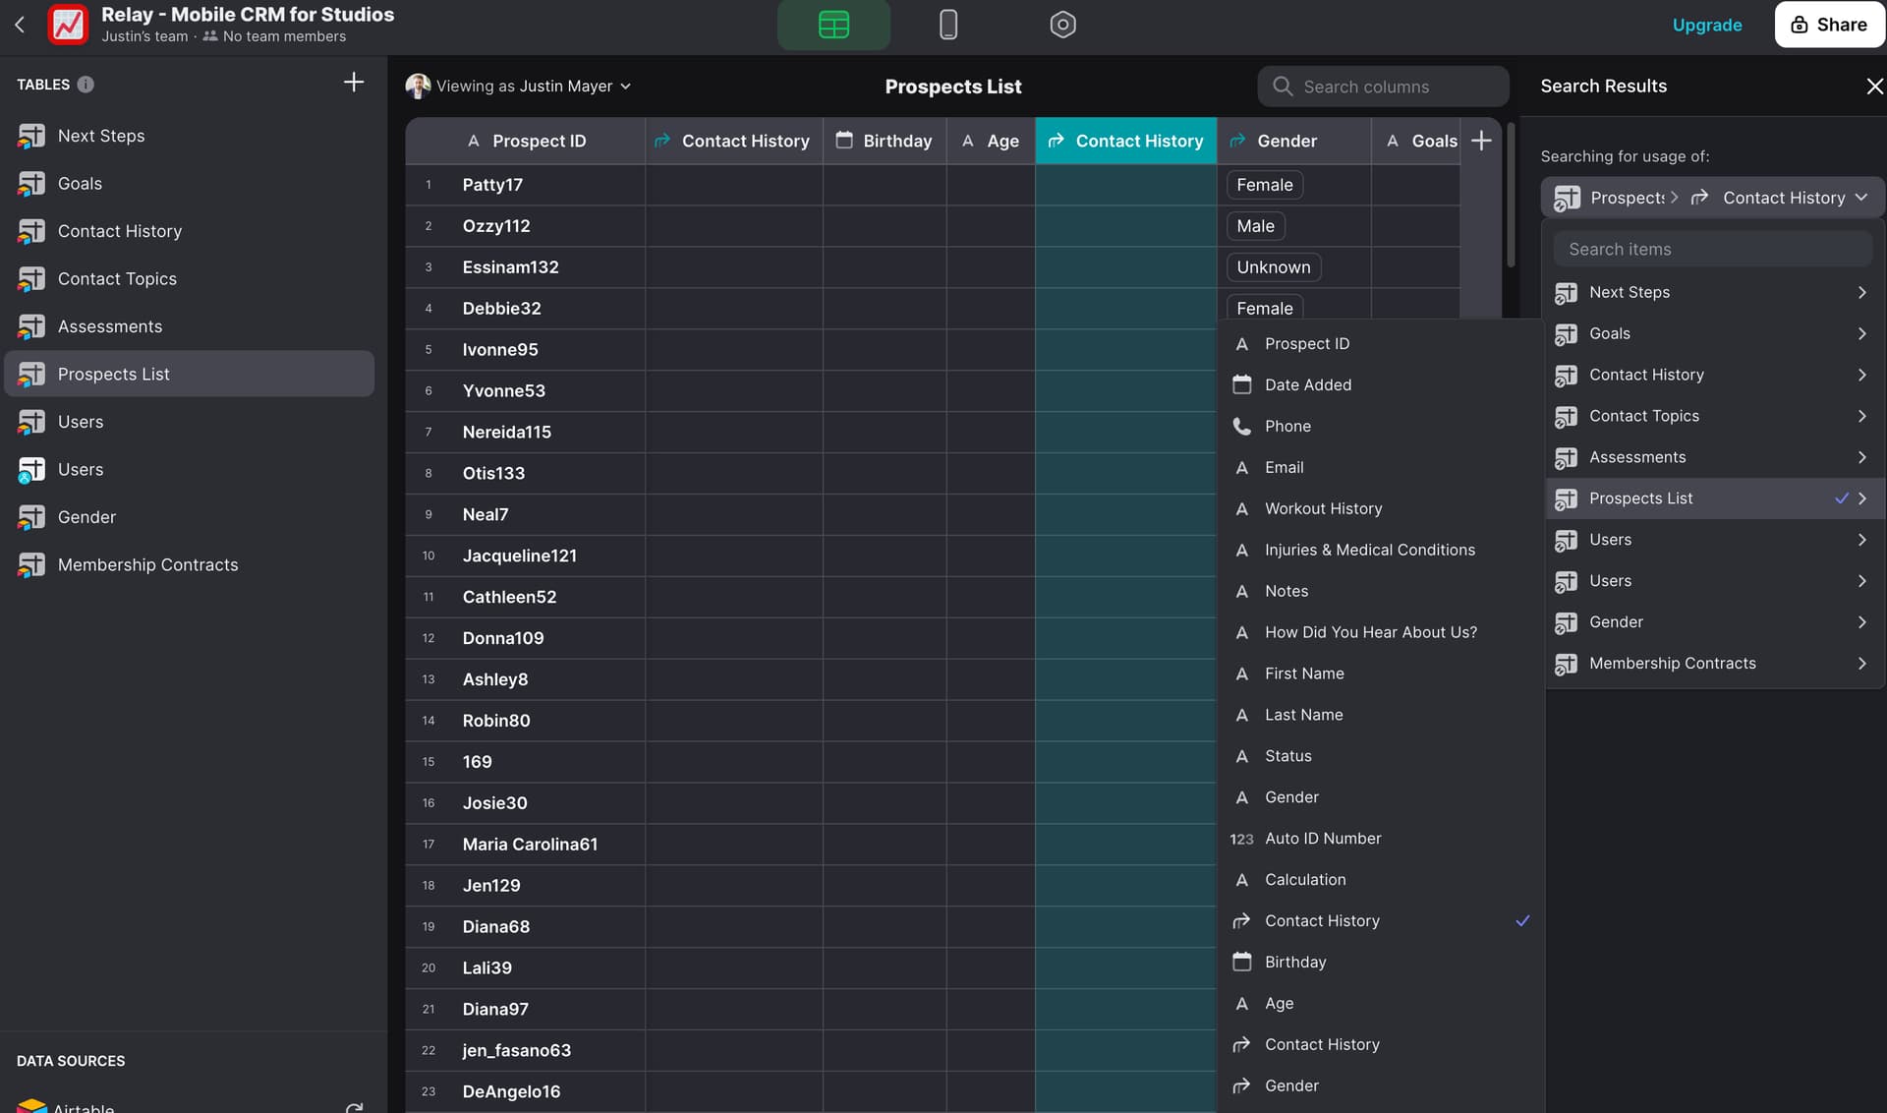Screen dimensions: 1887x1113
Task: Click the tables info icon
Action: 86,85
